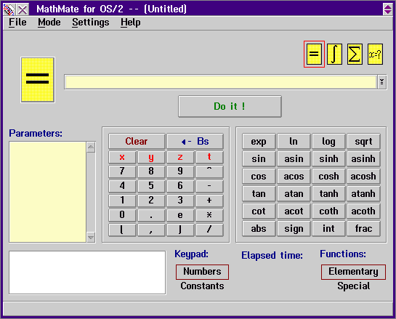Insert variable y from keypad
The height and width of the screenshot is (319, 396).
pos(151,157)
